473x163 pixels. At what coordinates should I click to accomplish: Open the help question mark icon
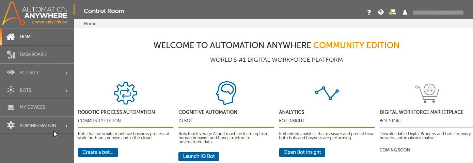coord(369,12)
